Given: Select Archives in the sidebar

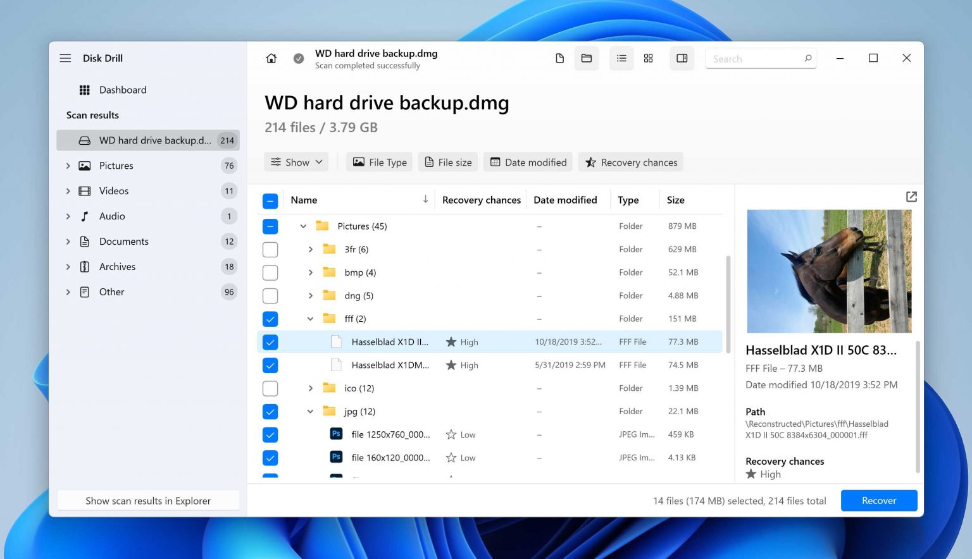Looking at the screenshot, I should coord(118,266).
